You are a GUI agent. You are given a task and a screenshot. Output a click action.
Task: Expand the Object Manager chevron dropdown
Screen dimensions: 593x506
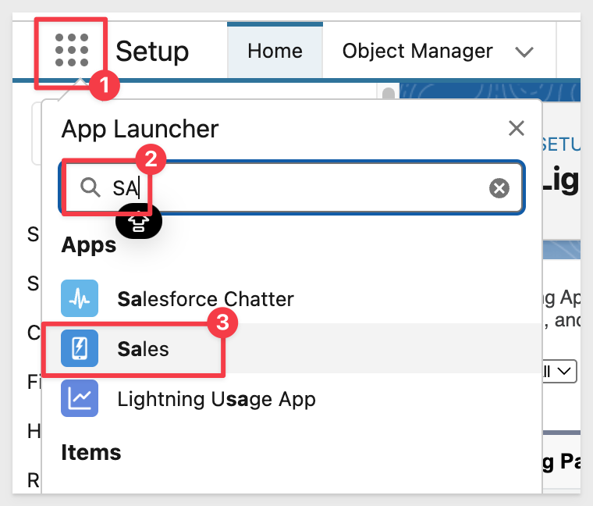click(524, 52)
